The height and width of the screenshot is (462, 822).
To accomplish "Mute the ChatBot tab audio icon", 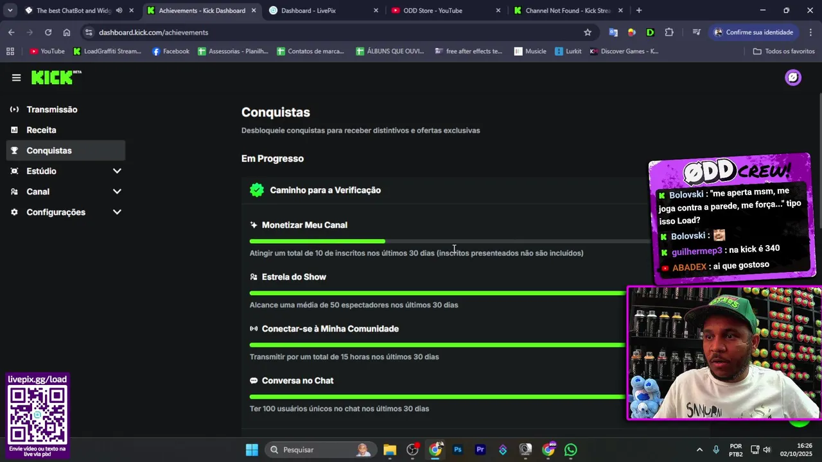I will click(x=119, y=10).
